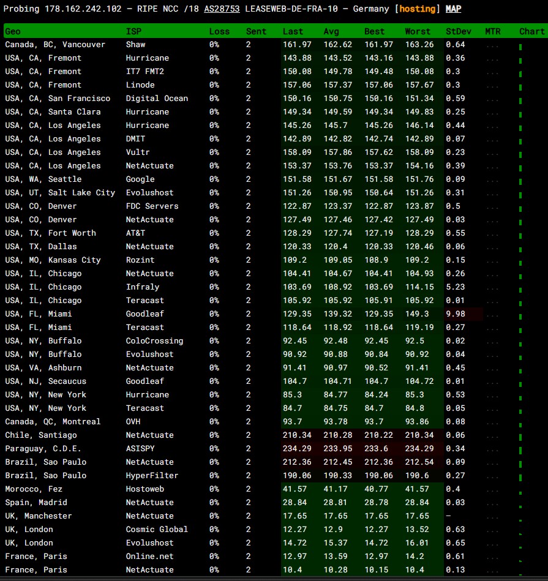Sort by the Loss column header
Screen dimensions: 548x581
click(x=219, y=31)
